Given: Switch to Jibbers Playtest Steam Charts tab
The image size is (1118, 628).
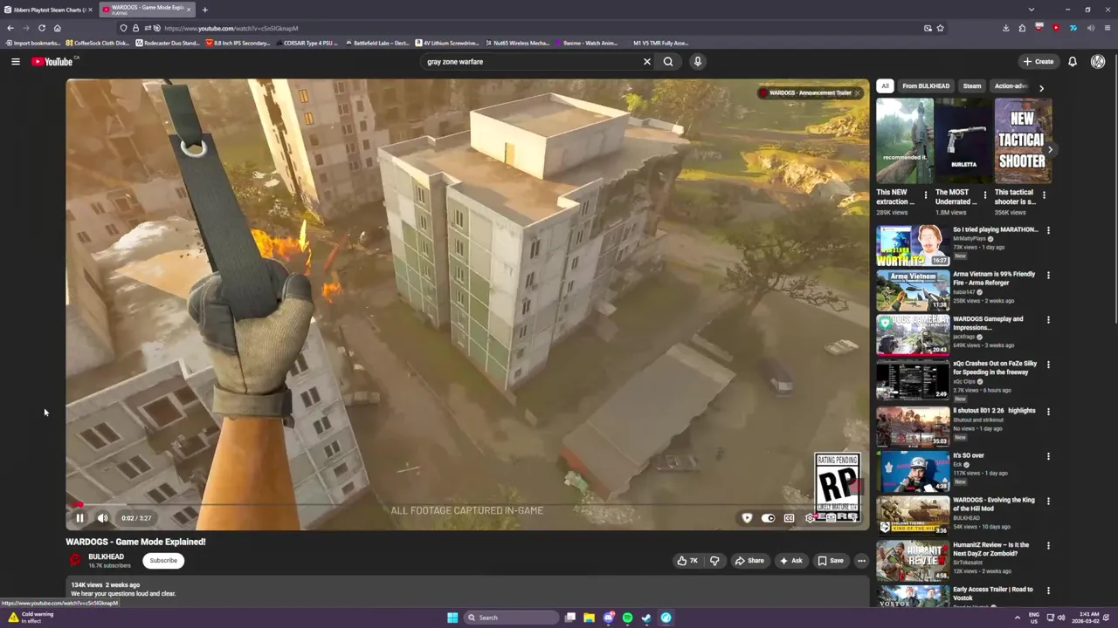Looking at the screenshot, I should pyautogui.click(x=48, y=10).
